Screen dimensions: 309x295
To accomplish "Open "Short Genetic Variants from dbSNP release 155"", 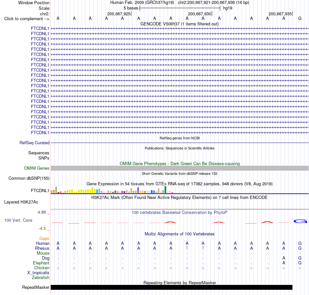I will pyautogui.click(x=180, y=174).
